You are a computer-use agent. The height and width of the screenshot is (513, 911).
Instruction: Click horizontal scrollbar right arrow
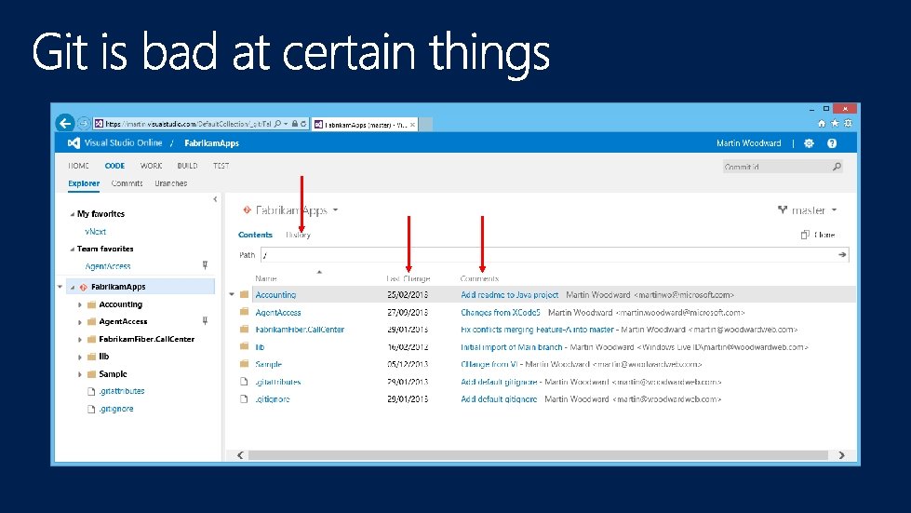coord(841,455)
